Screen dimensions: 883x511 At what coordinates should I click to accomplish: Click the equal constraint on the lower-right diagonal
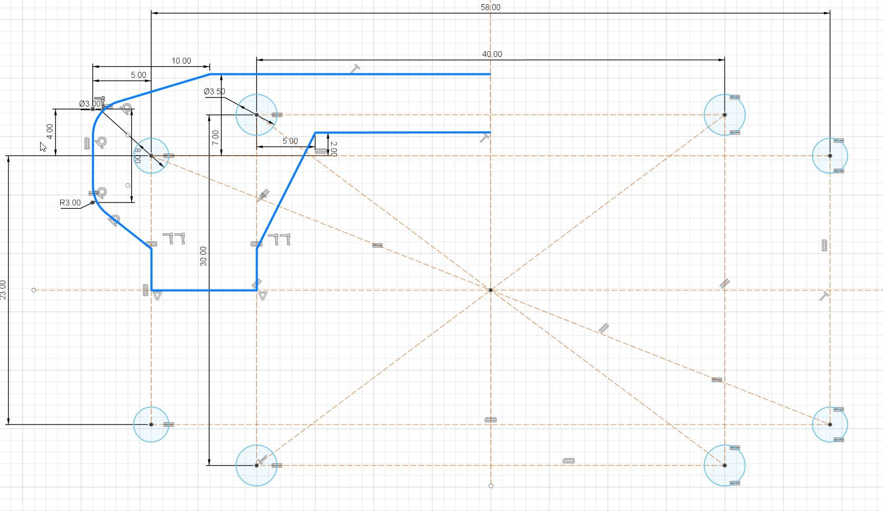(x=717, y=380)
